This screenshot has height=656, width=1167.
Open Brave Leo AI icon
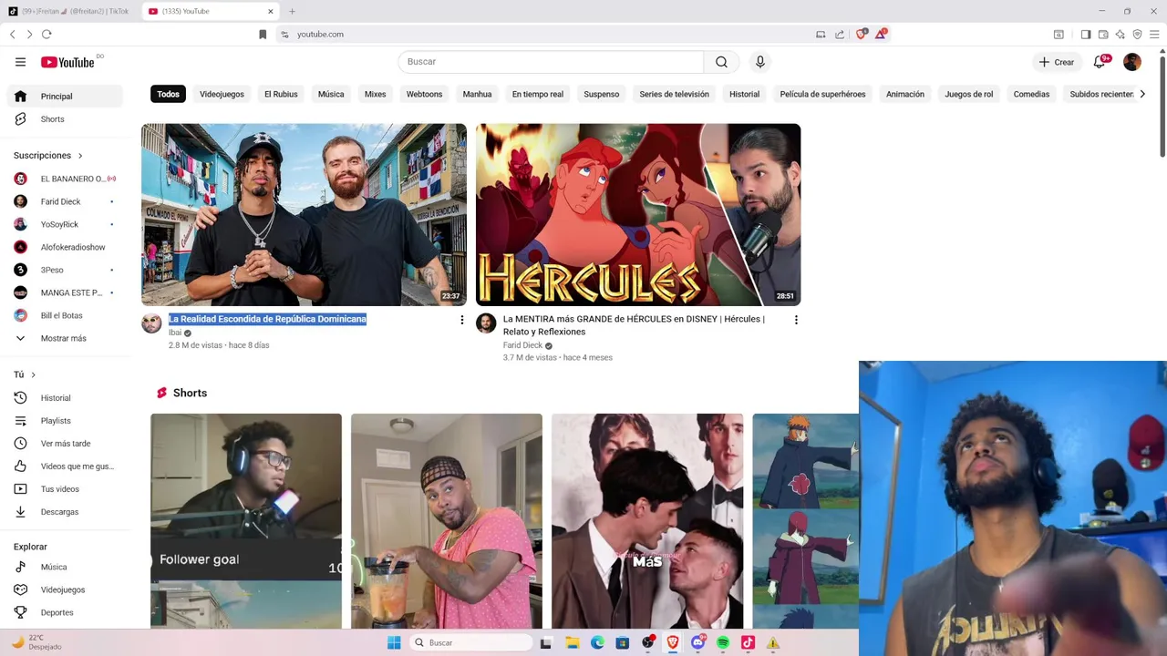(1120, 34)
